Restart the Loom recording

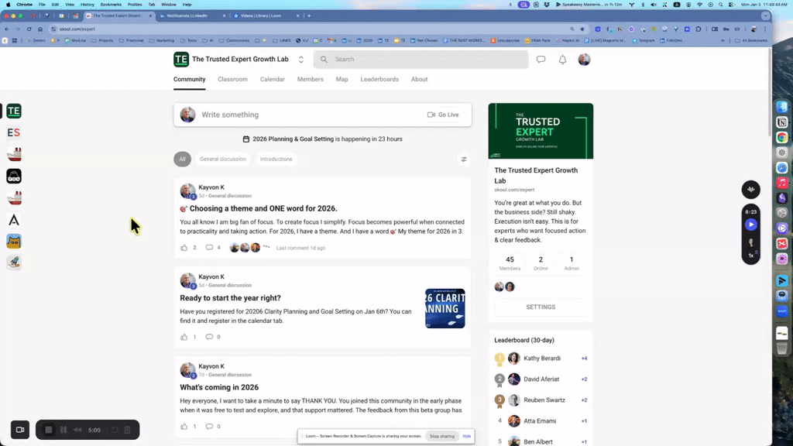point(115,430)
